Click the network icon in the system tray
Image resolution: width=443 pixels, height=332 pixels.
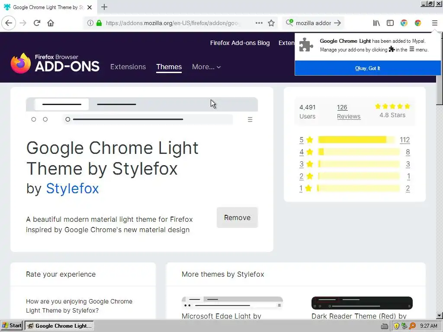point(404,326)
